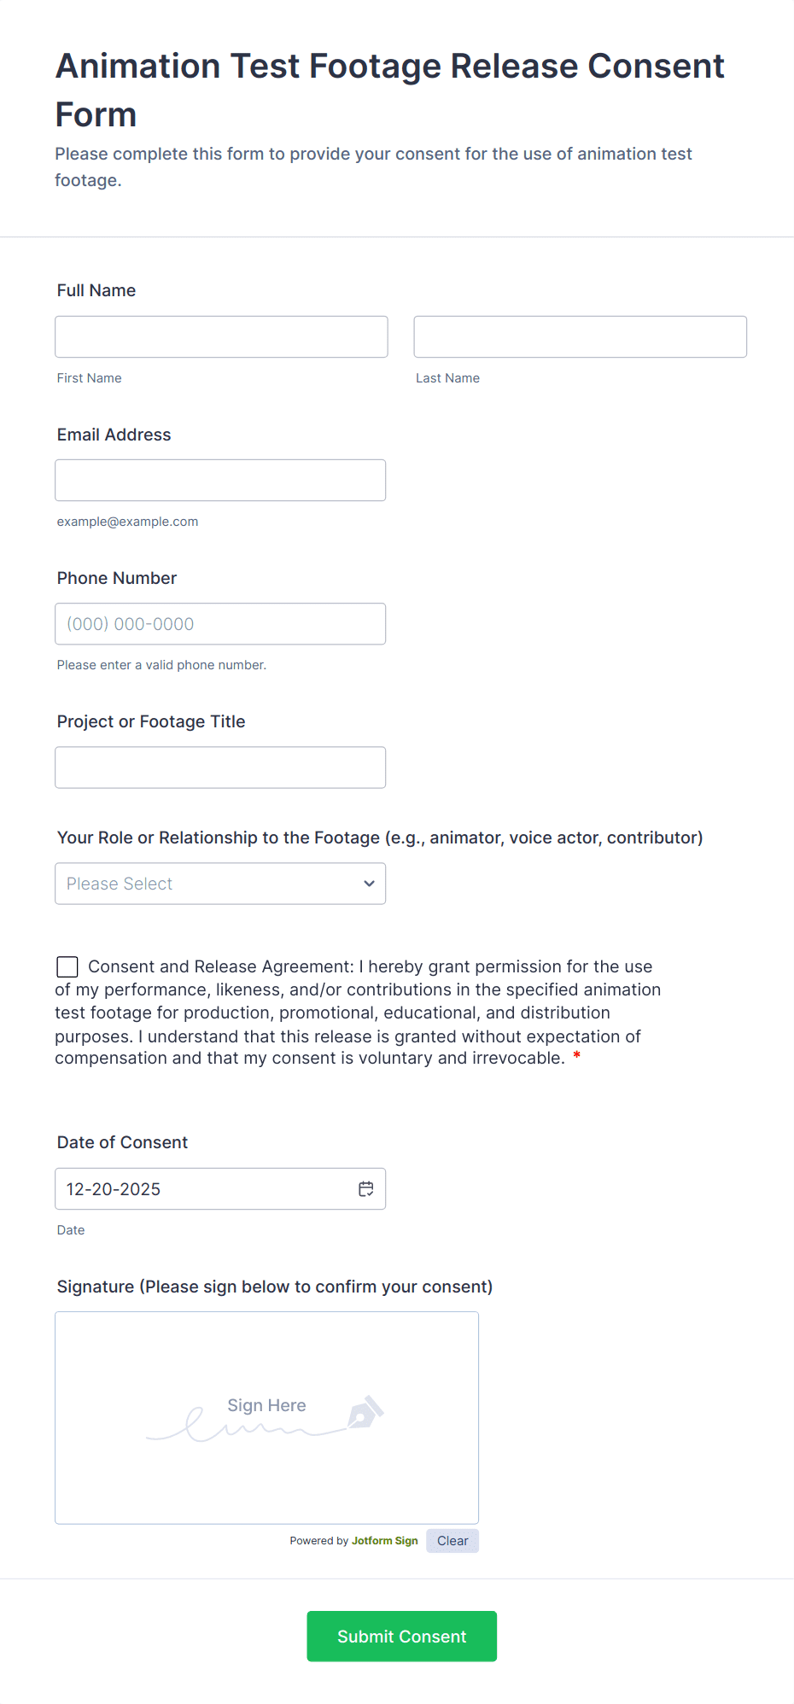Focus the First Name input field
This screenshot has width=794, height=1704.
221,337
